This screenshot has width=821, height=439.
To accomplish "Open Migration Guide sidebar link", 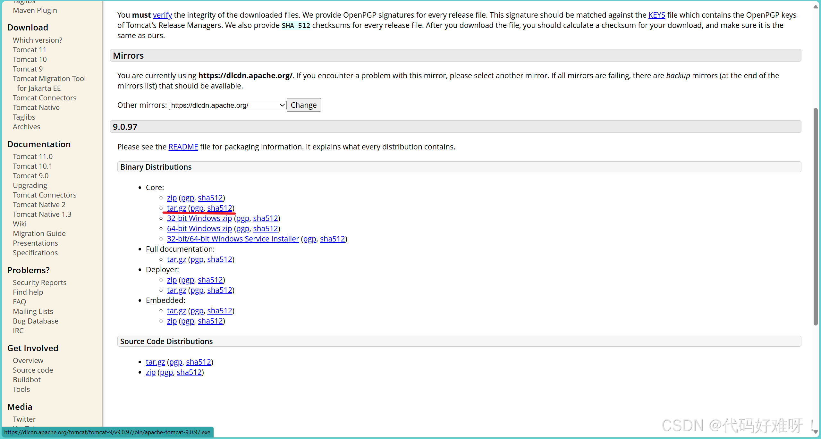I will pos(39,233).
